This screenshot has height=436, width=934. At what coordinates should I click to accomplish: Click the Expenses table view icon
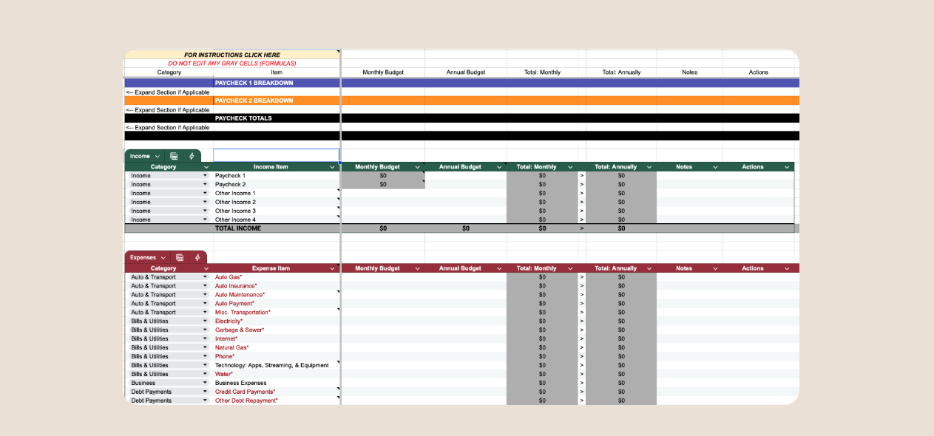[180, 257]
